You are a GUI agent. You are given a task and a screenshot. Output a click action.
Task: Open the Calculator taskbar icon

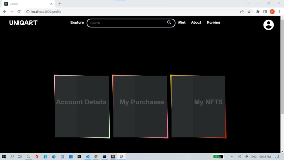(x=62, y=156)
